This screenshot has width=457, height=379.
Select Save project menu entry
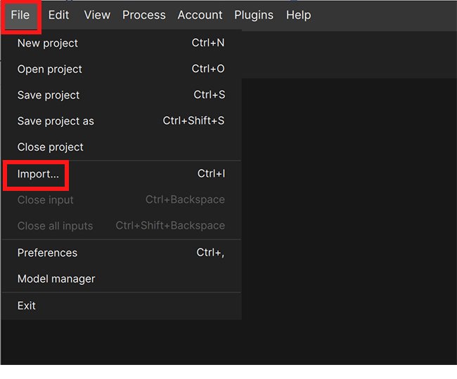click(x=121, y=95)
